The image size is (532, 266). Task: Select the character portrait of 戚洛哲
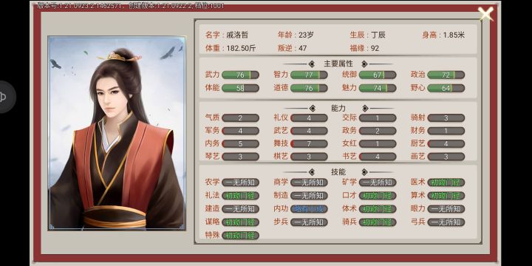coord(117,133)
